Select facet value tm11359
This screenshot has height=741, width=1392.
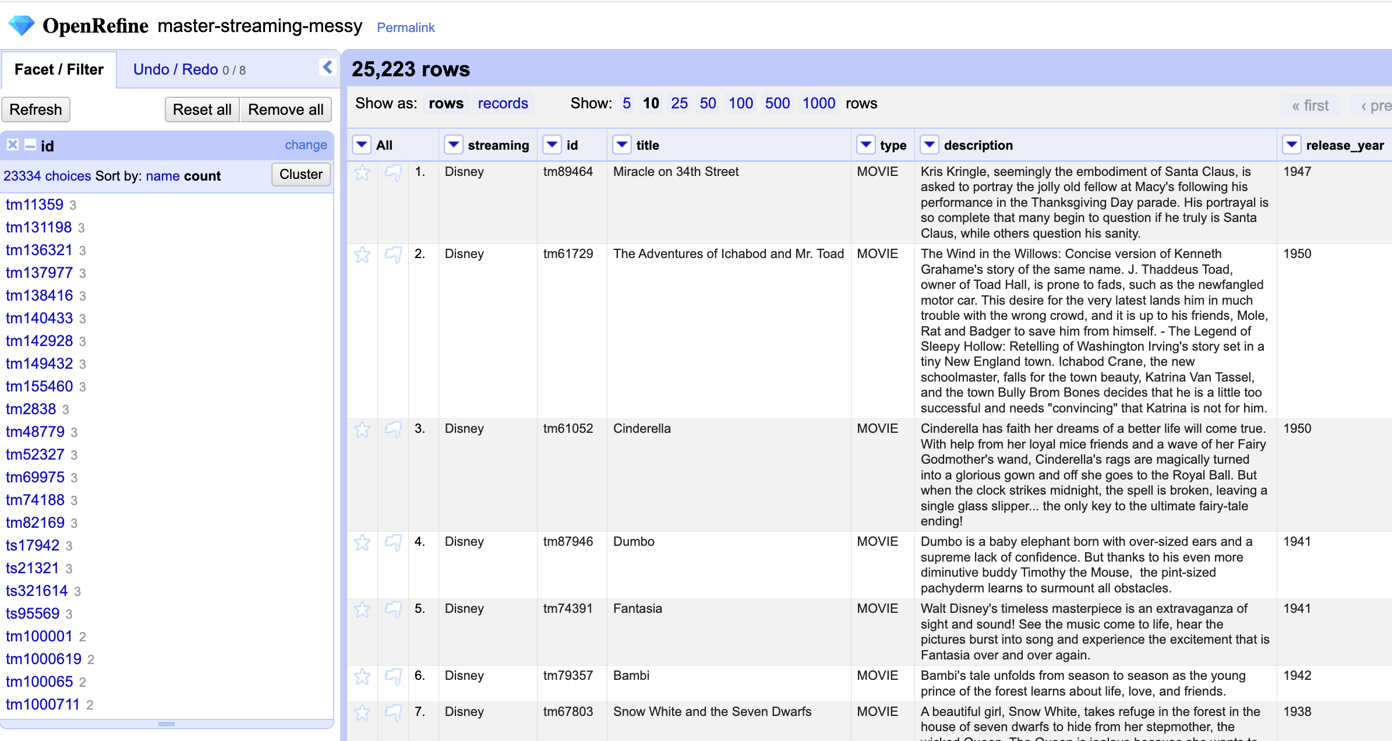click(34, 204)
